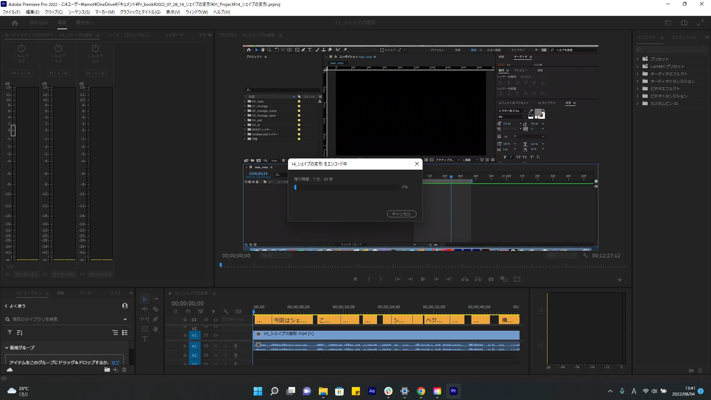711x400 pixels.
Task: Click the サブ link in the library panel
Action: tap(115, 363)
